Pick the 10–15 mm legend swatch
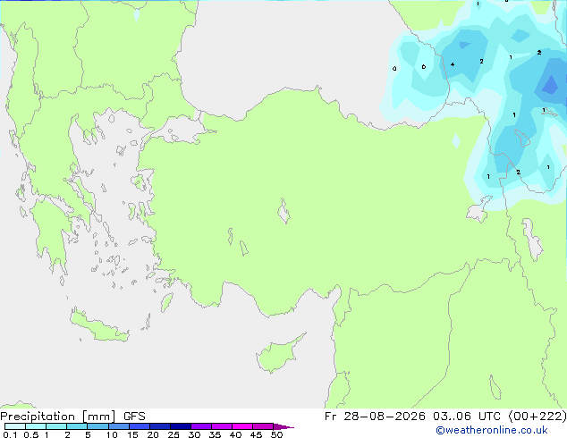This screenshot has height=438, width=567. [x=118, y=426]
